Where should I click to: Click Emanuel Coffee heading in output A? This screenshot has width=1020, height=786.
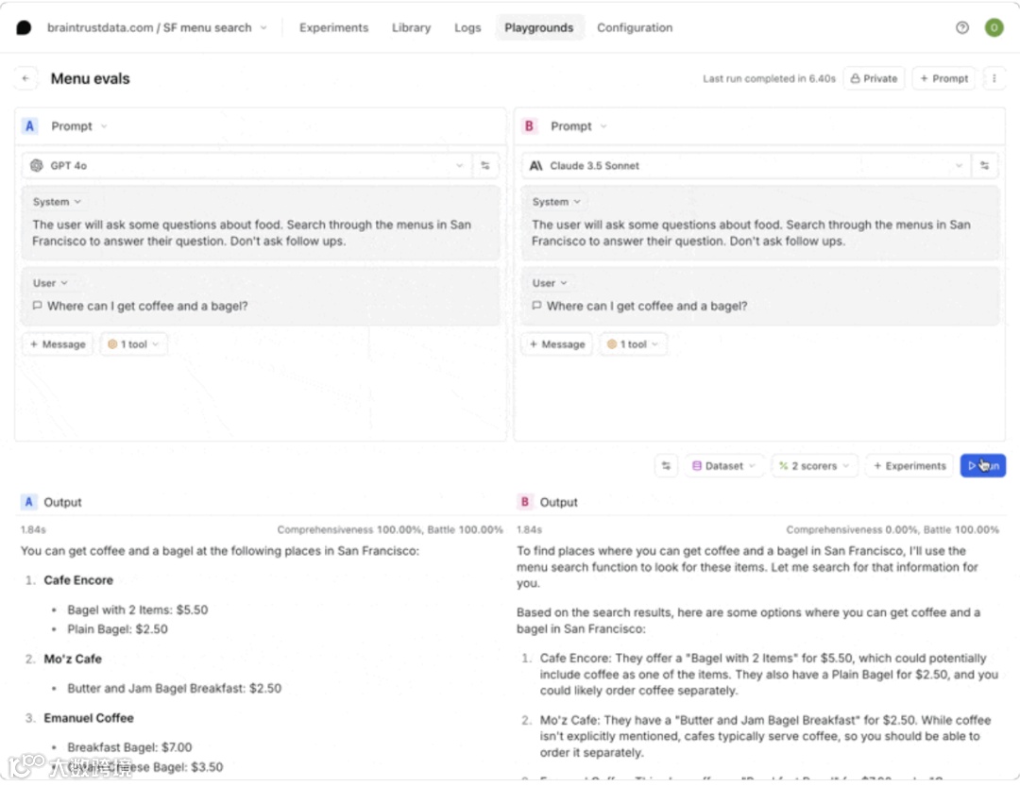point(89,718)
